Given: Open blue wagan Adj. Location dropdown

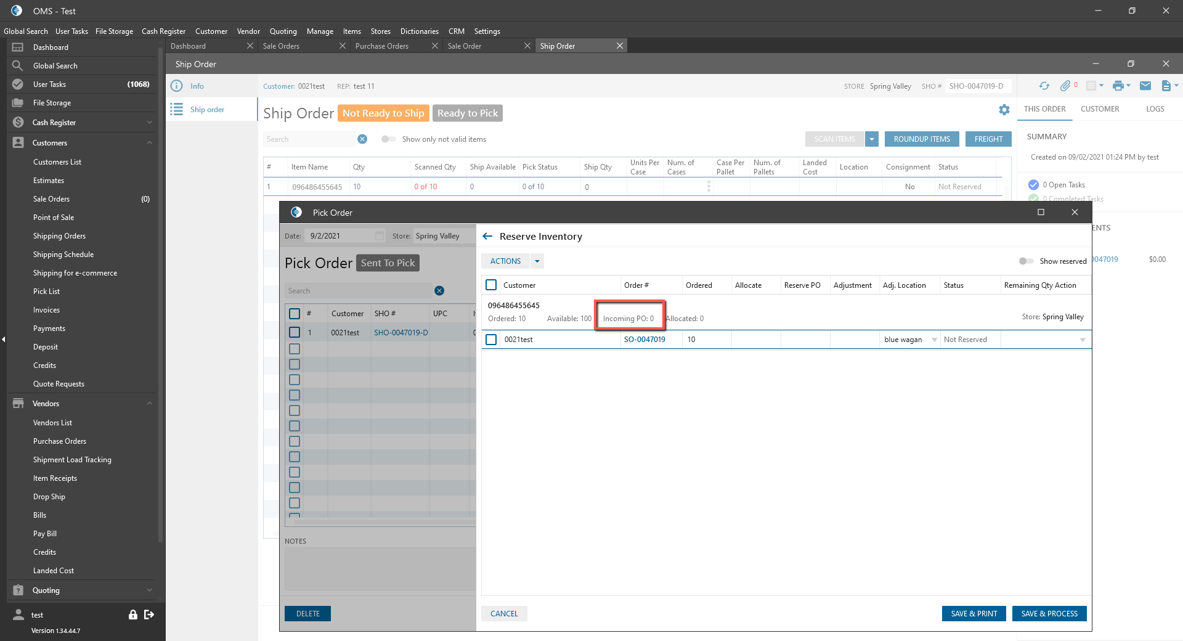Looking at the screenshot, I should [x=934, y=340].
